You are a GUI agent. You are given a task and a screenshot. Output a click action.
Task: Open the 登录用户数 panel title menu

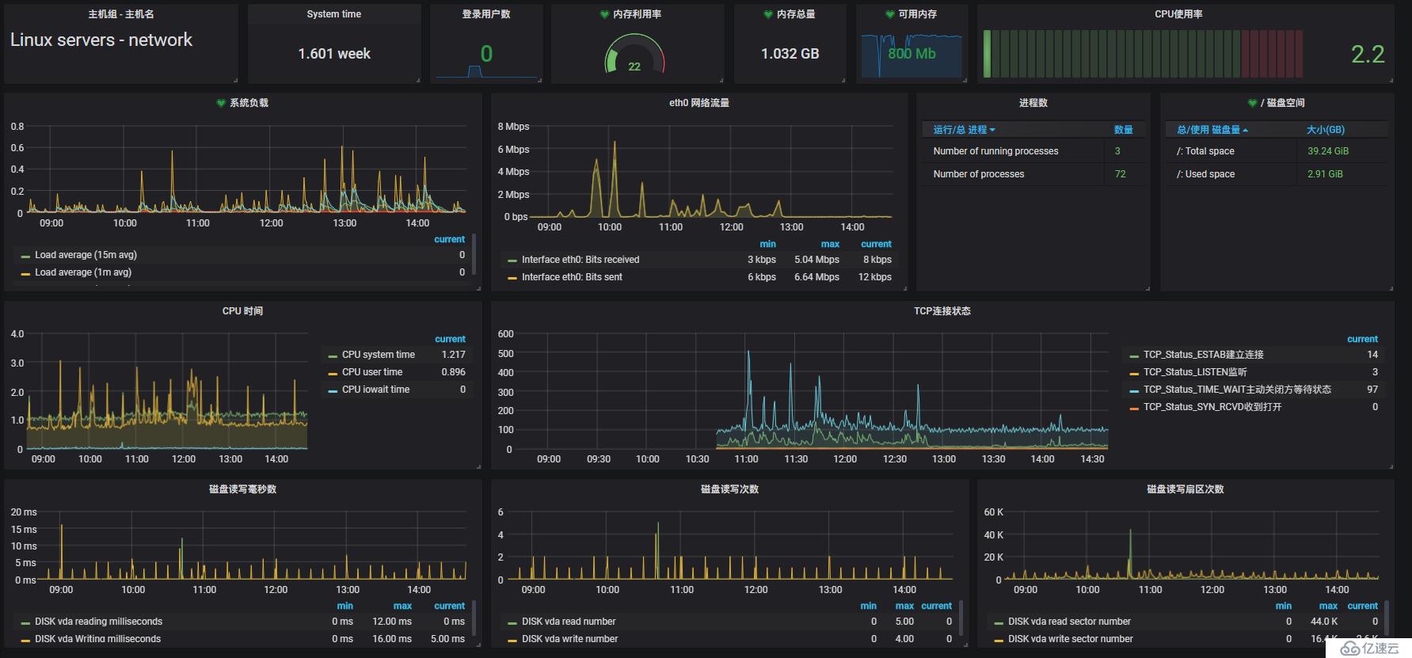[486, 14]
